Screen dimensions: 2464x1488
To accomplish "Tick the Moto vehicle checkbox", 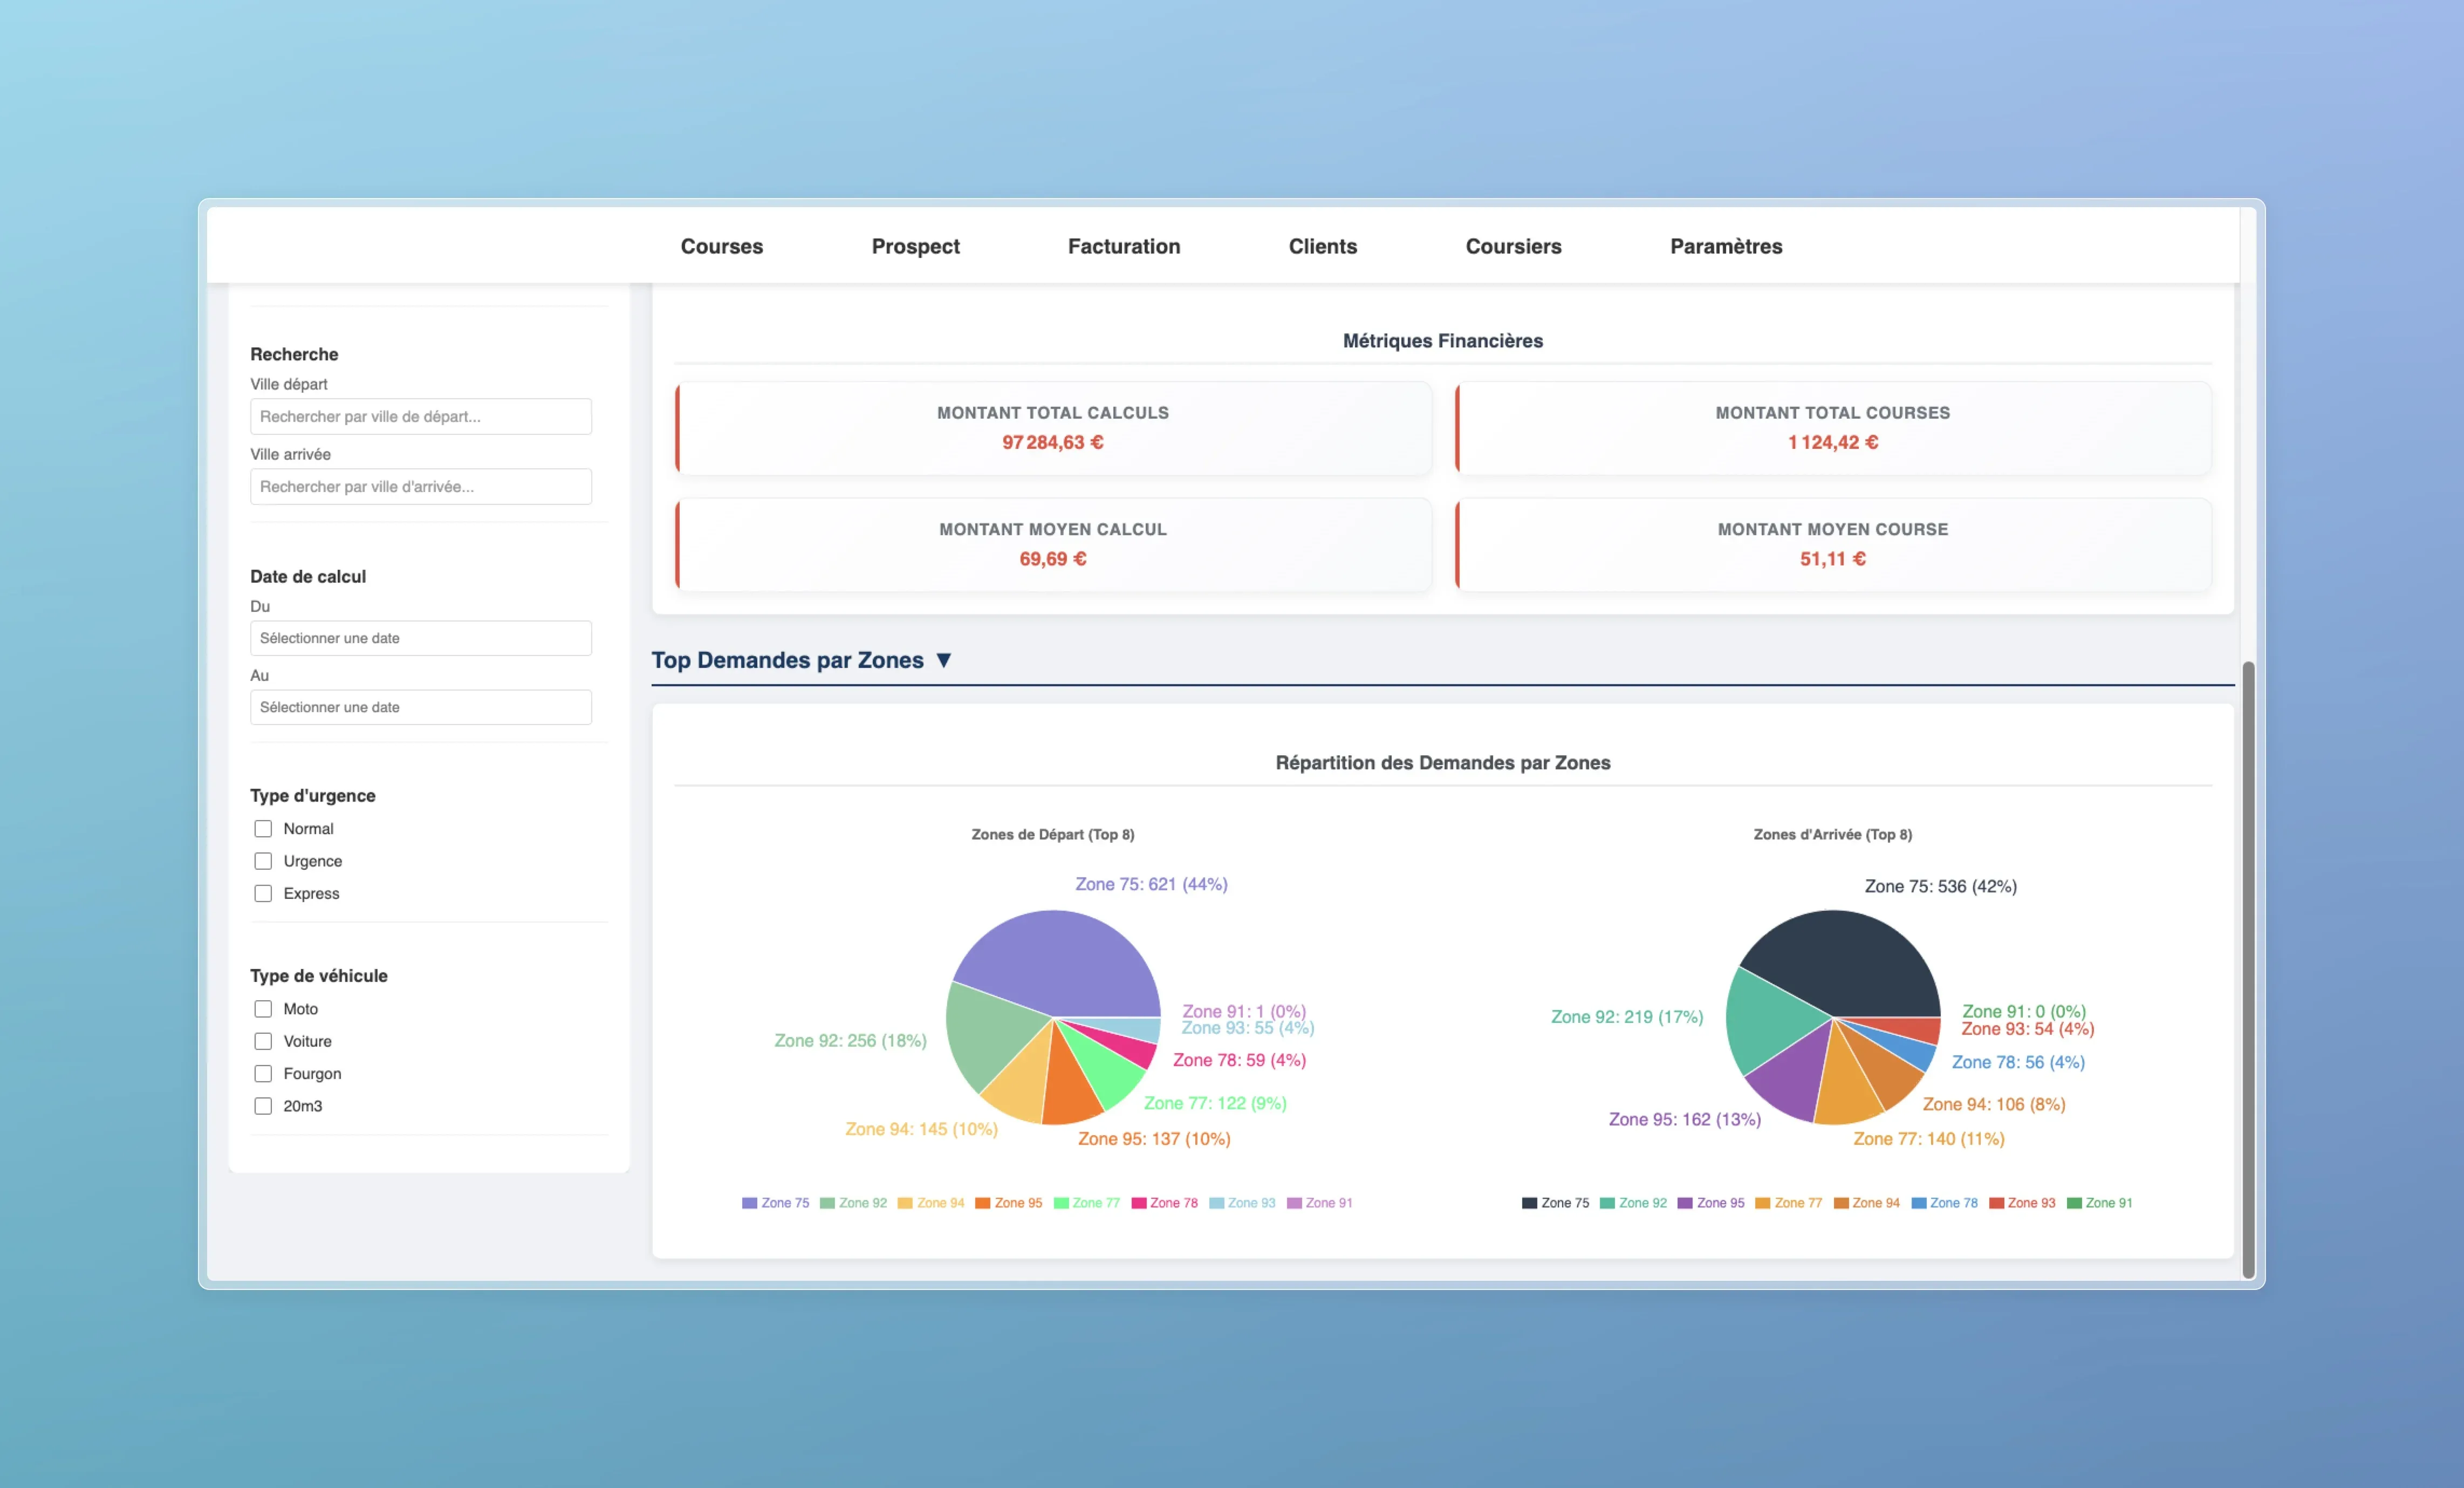I will tap(263, 1009).
